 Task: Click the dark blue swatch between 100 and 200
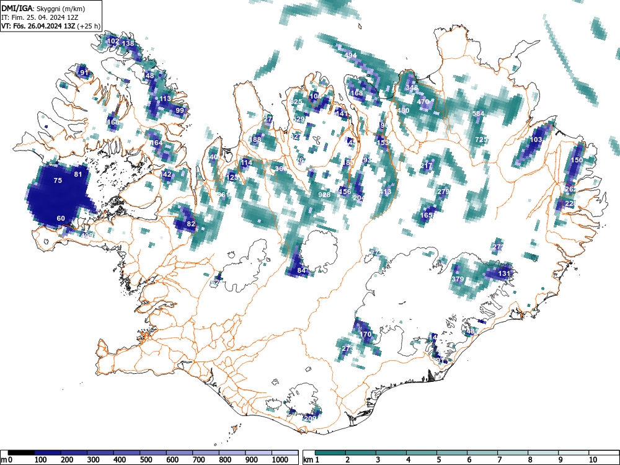coord(48,453)
